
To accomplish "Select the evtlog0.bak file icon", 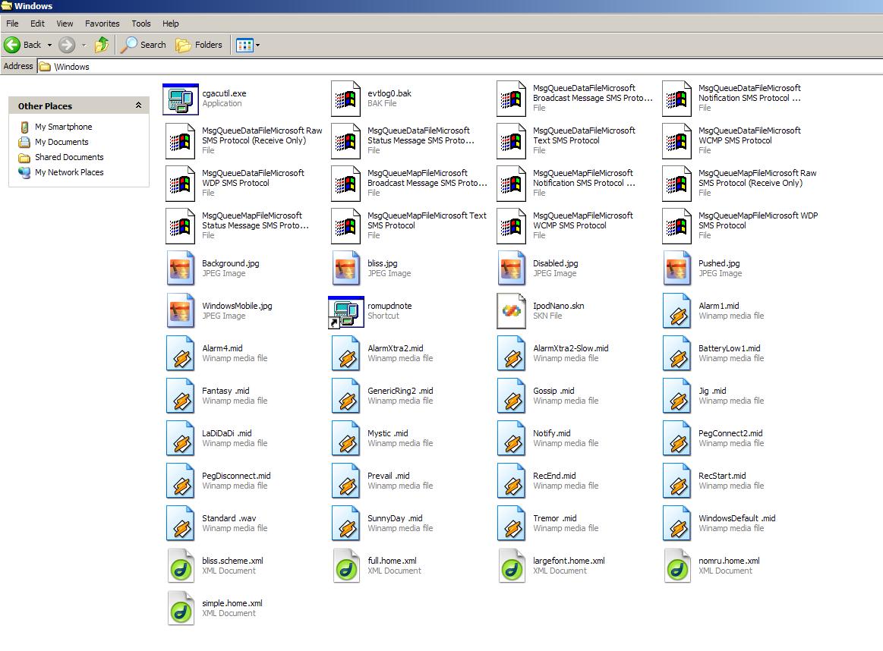I will point(345,99).
